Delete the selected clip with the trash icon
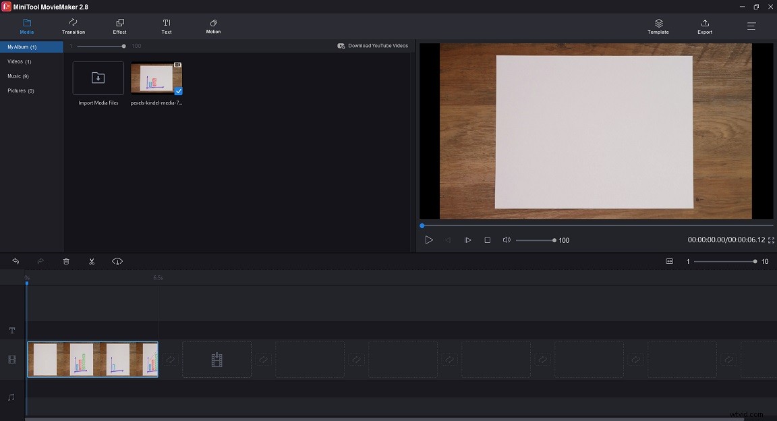This screenshot has width=777, height=421. (65, 261)
